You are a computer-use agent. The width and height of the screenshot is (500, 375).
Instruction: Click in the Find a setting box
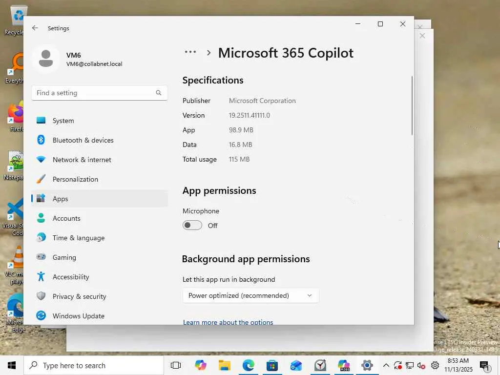(x=100, y=93)
